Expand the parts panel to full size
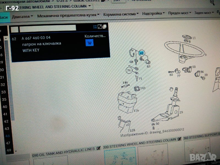The width and height of the screenshot is (220, 165). point(100,27)
